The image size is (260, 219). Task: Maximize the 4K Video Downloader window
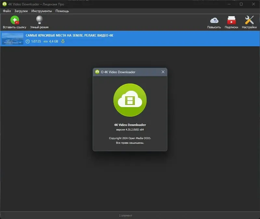pyautogui.click(x=241, y=4)
